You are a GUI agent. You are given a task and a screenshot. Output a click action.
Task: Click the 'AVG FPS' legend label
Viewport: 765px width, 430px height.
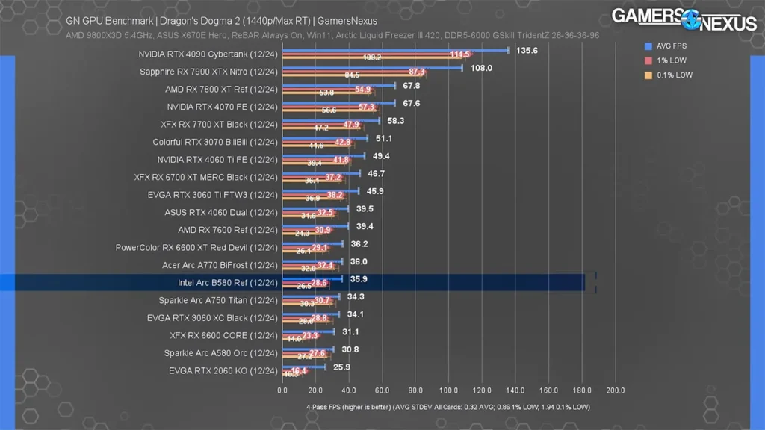(x=672, y=46)
